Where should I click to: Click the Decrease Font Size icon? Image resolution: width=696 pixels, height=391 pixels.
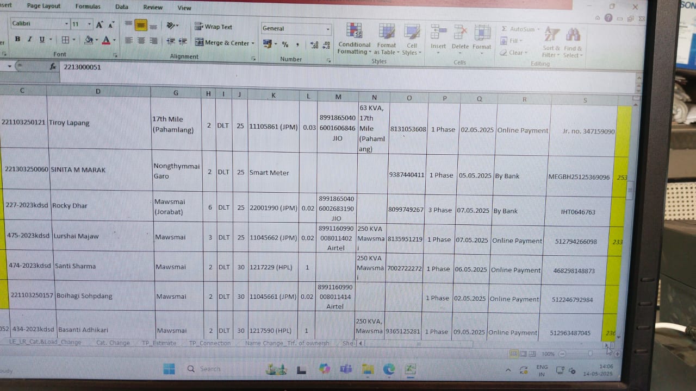[110, 24]
